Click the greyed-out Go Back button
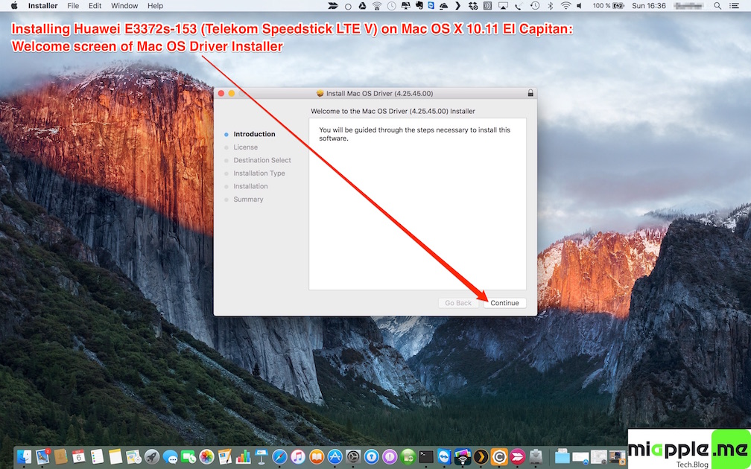 [x=458, y=303]
